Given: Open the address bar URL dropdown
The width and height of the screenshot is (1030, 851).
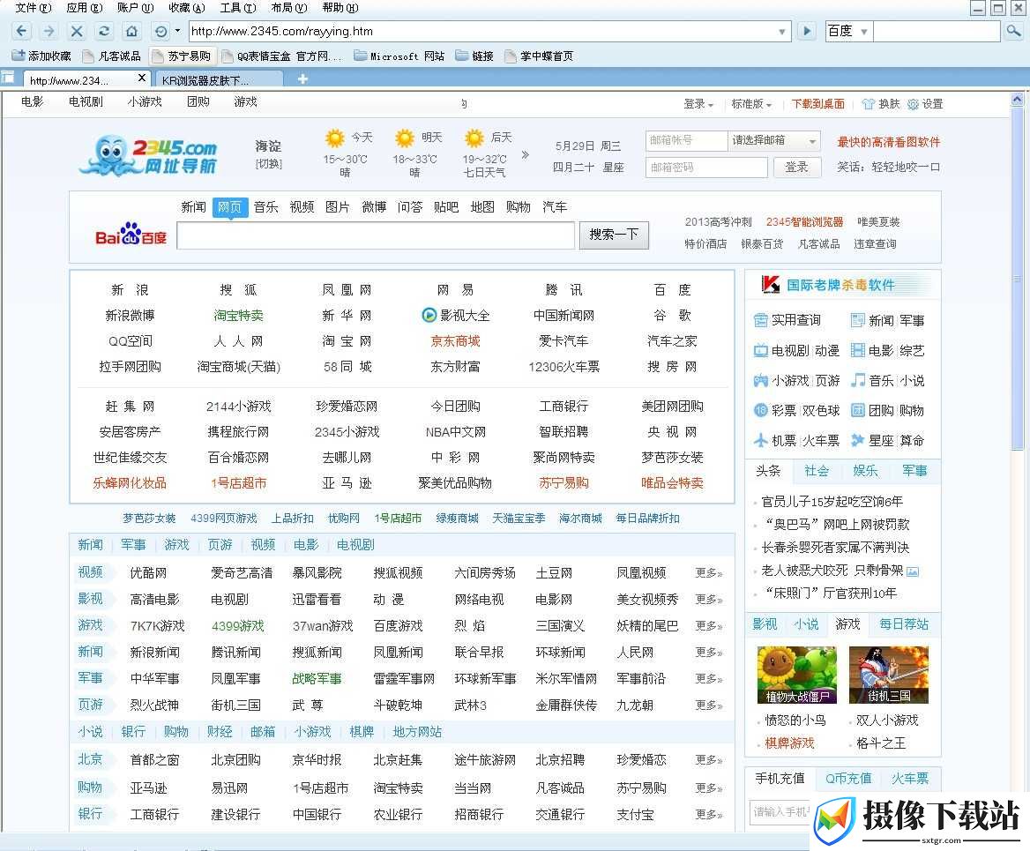Looking at the screenshot, I should pyautogui.click(x=781, y=32).
